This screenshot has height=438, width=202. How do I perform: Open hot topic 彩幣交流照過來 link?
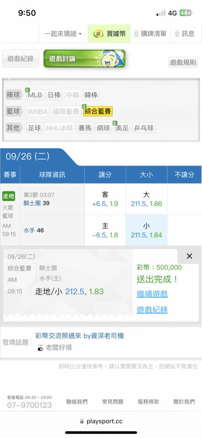(80, 336)
